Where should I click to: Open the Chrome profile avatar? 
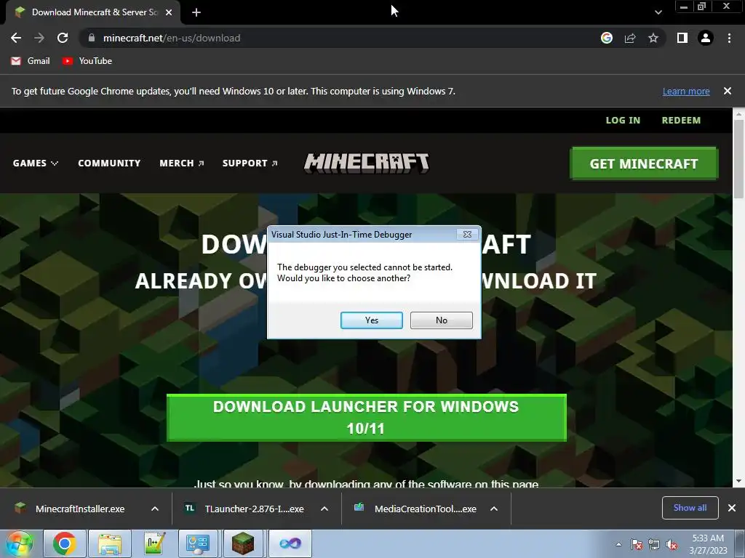[x=706, y=38]
